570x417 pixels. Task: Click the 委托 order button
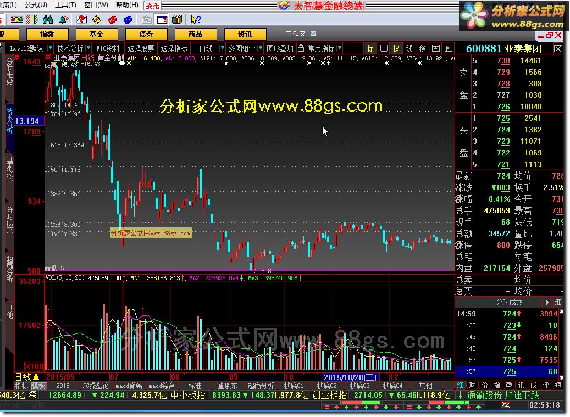pos(152,5)
